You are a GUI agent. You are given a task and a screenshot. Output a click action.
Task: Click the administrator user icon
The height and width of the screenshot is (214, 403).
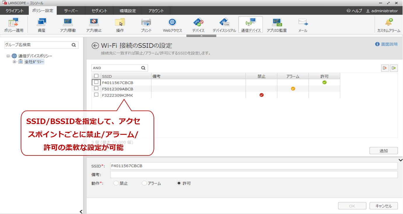click(x=368, y=11)
